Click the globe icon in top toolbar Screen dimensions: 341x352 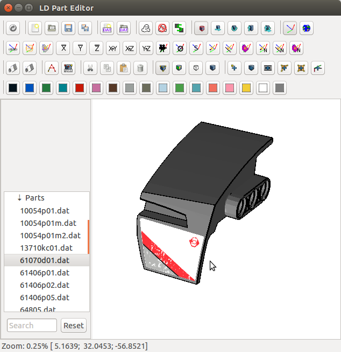(x=307, y=28)
